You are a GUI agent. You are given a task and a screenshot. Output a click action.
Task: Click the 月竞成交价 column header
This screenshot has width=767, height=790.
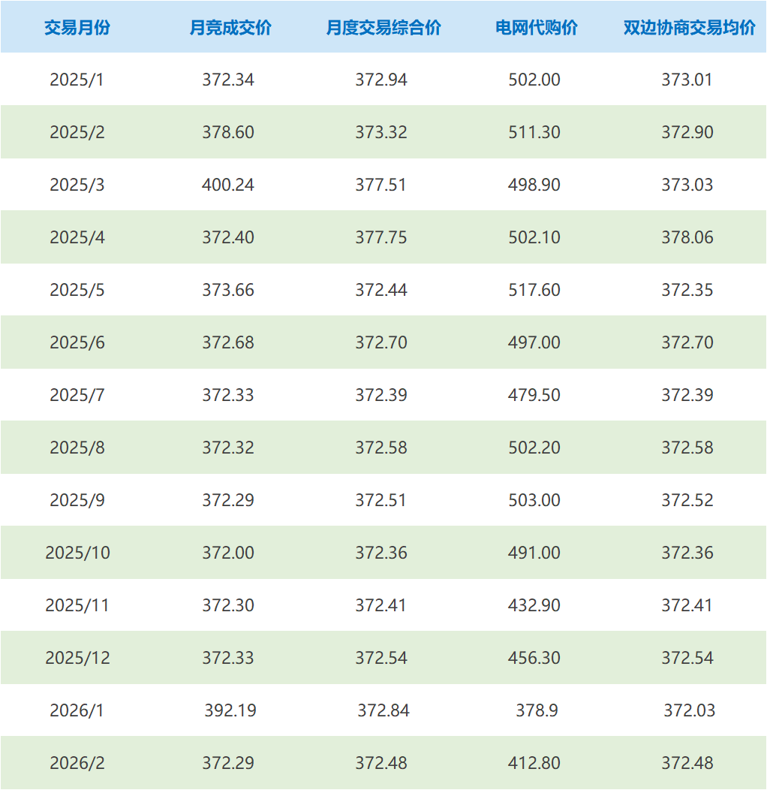coord(230,28)
